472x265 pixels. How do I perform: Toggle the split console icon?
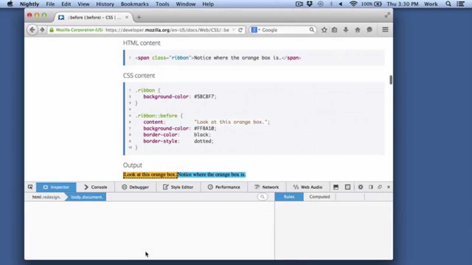click(x=336, y=187)
